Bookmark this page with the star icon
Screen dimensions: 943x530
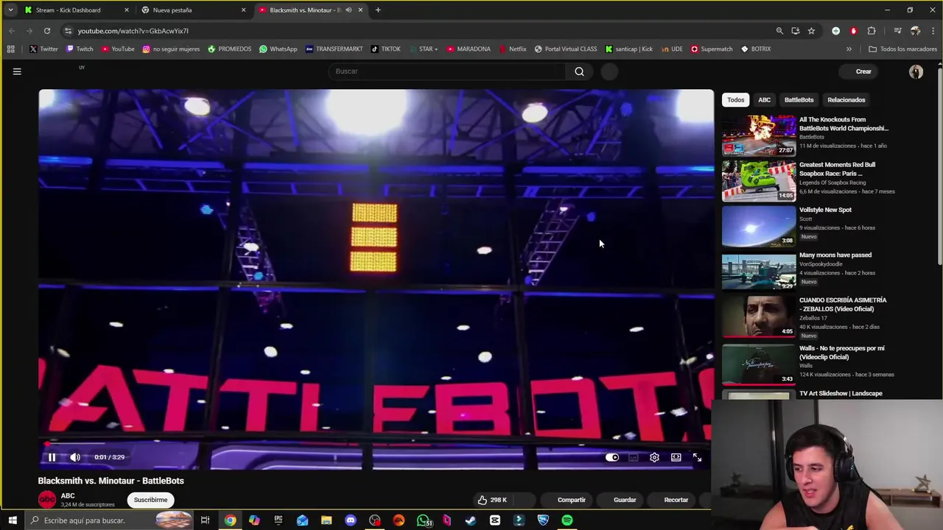pos(811,31)
